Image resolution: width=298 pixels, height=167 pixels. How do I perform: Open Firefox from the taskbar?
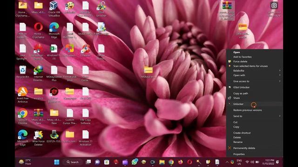point(180,162)
